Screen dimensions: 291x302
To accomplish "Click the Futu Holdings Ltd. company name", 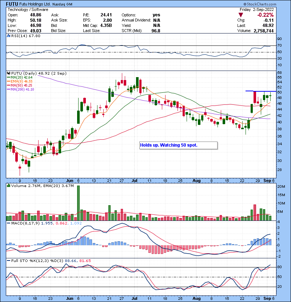I will 35,4.
